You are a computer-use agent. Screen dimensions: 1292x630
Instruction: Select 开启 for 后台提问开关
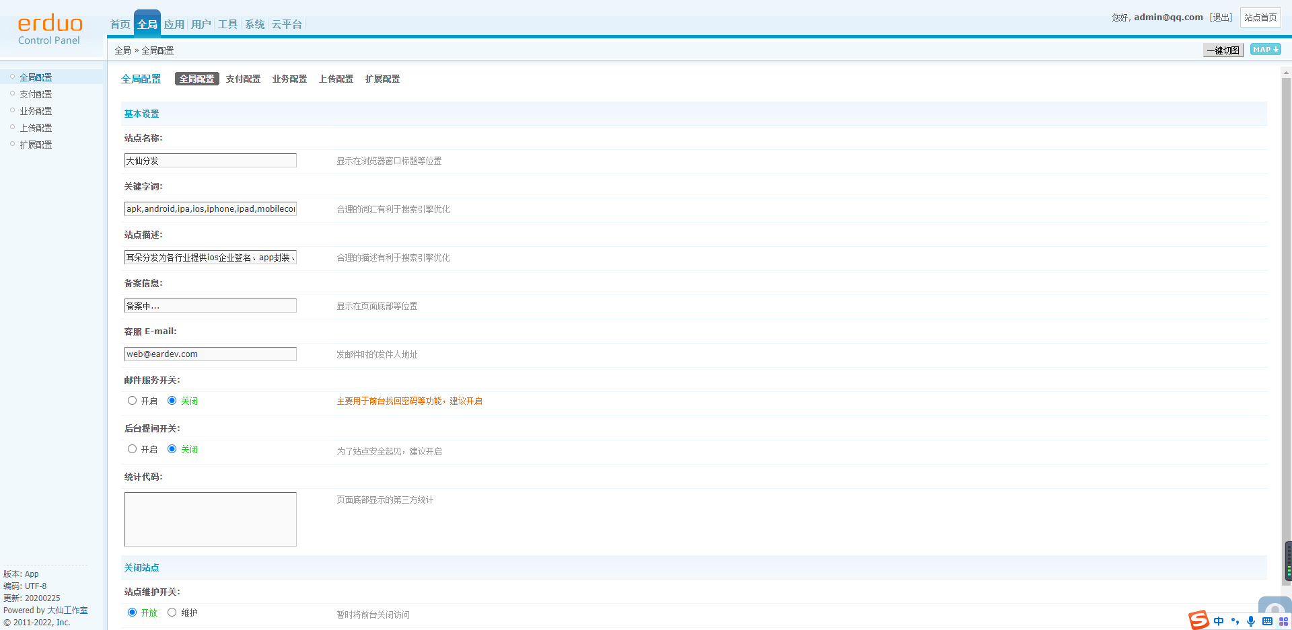pos(133,449)
